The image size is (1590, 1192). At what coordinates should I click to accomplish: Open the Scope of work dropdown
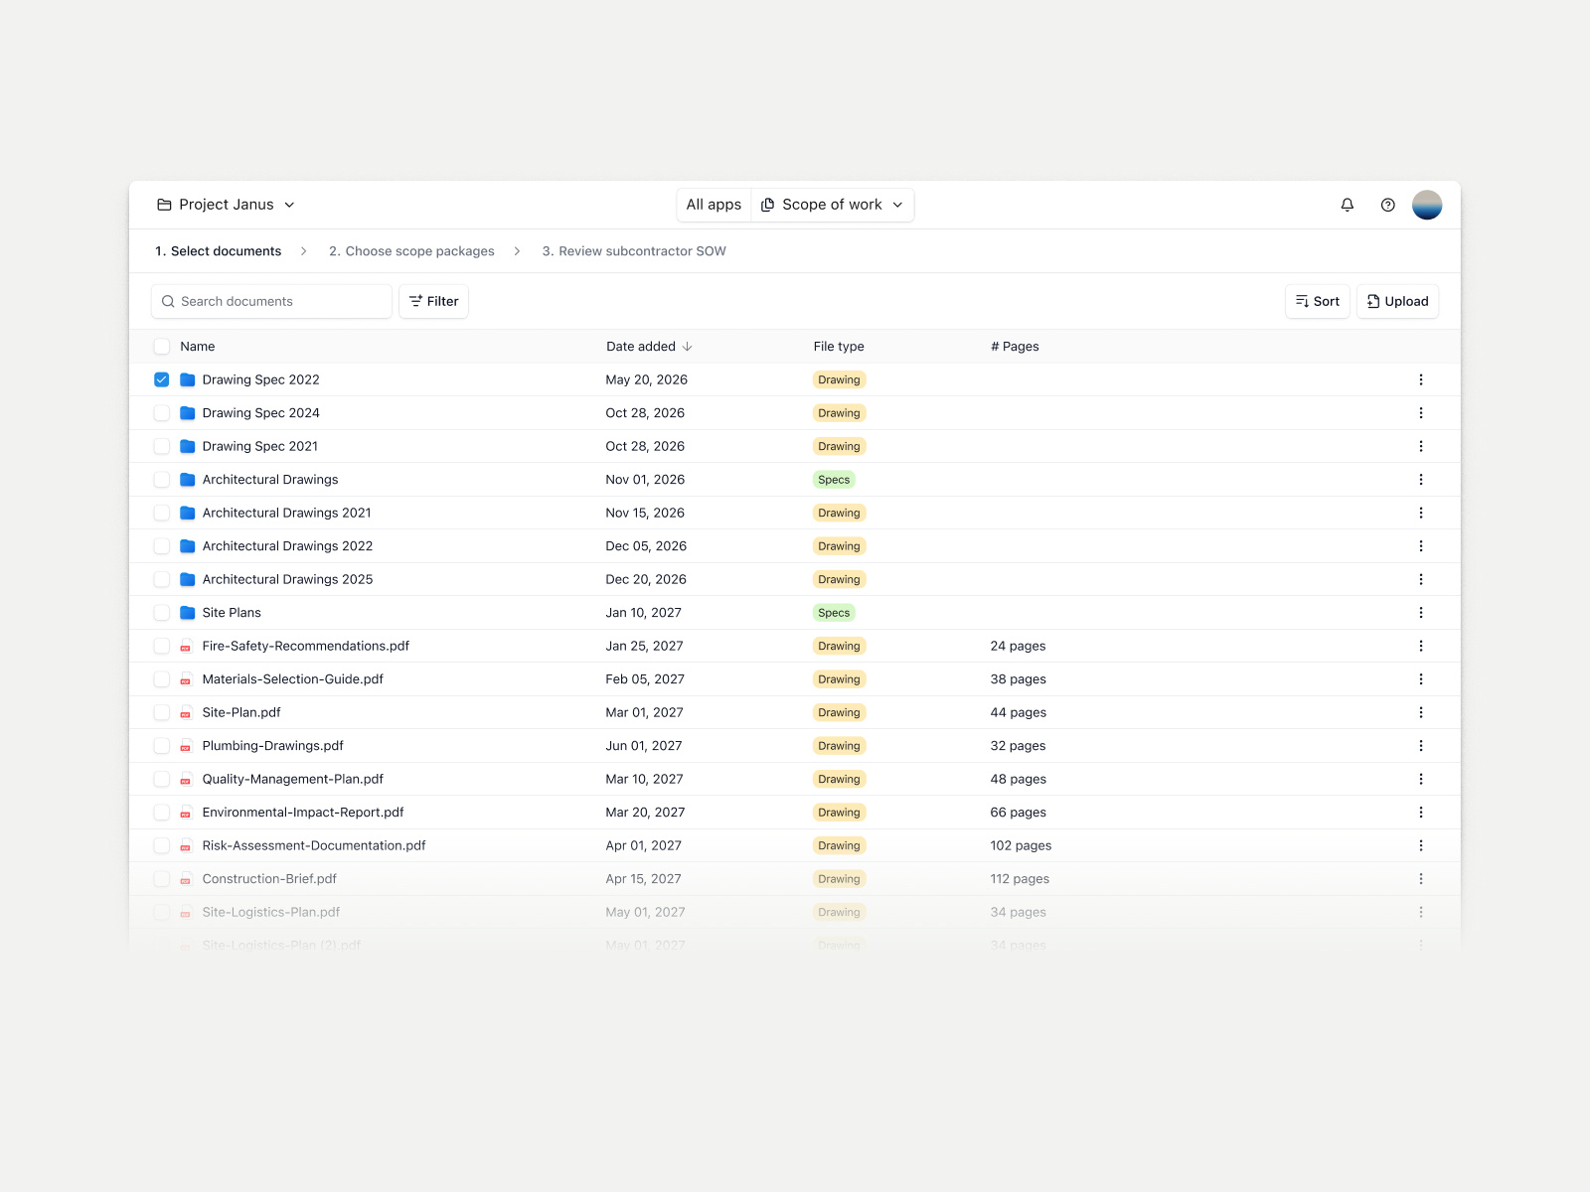tap(897, 205)
